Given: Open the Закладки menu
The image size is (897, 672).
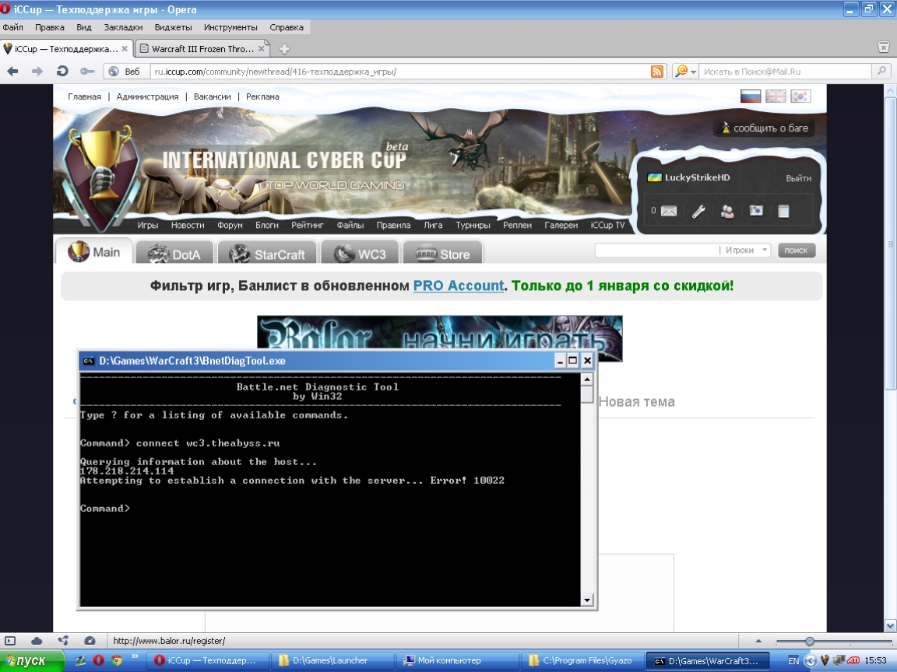Looking at the screenshot, I should (x=123, y=27).
